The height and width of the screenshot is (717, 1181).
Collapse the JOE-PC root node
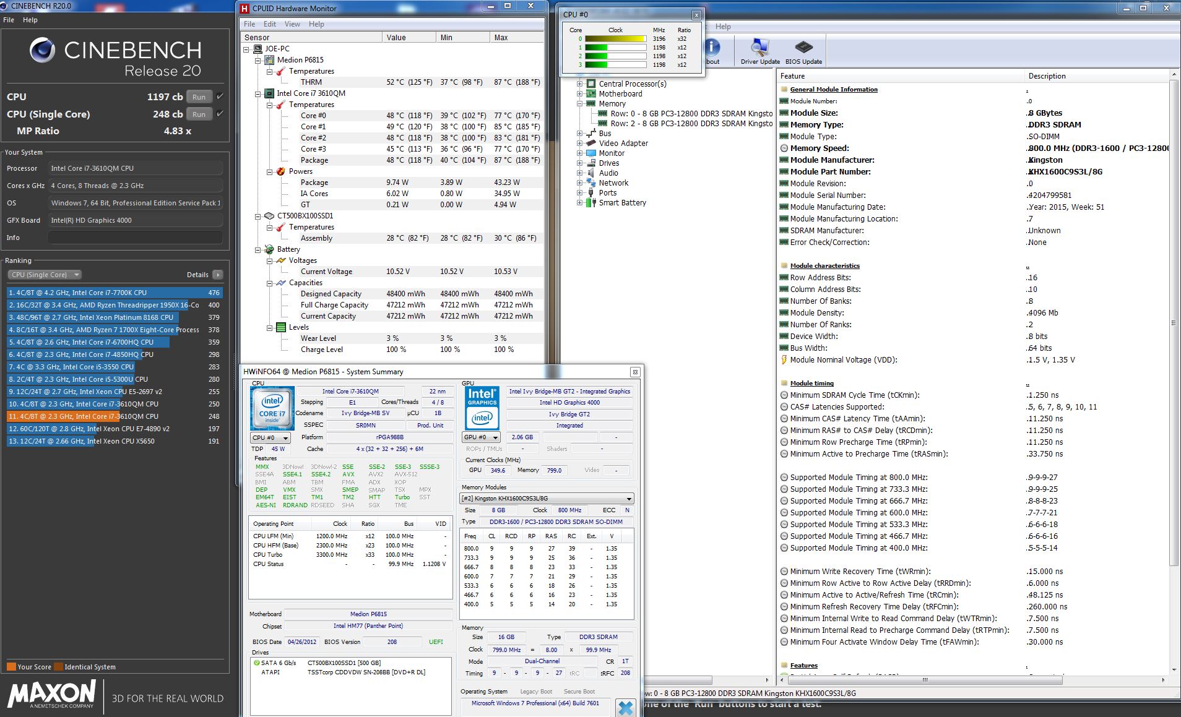coord(246,49)
